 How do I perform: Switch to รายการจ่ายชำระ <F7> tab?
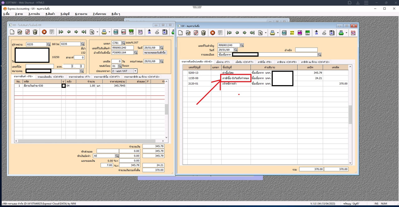[x=79, y=77]
